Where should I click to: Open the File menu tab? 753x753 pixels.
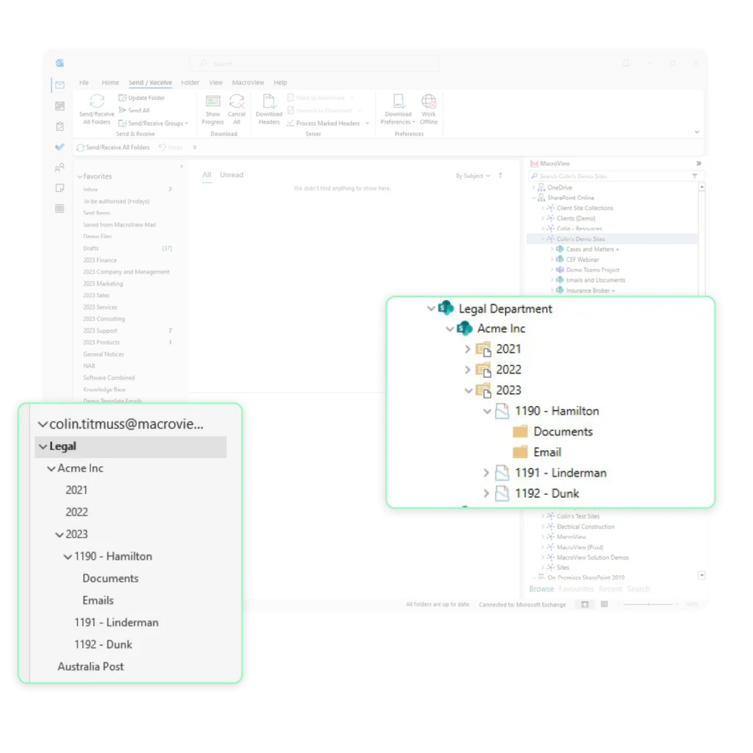(84, 82)
